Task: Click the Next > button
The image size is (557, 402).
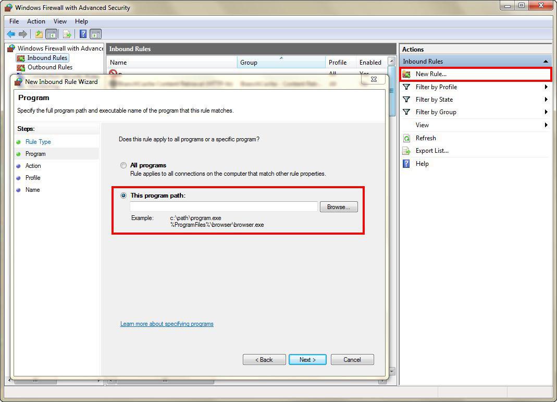Action: click(x=307, y=360)
